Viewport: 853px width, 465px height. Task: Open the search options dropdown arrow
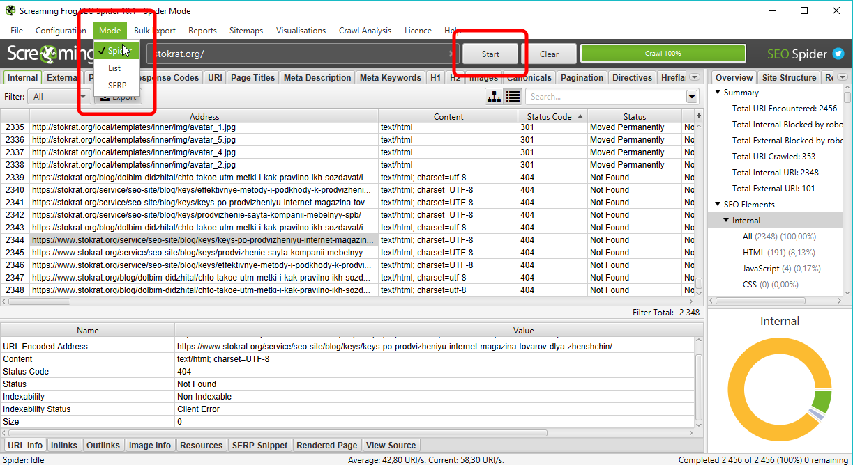pyautogui.click(x=691, y=97)
